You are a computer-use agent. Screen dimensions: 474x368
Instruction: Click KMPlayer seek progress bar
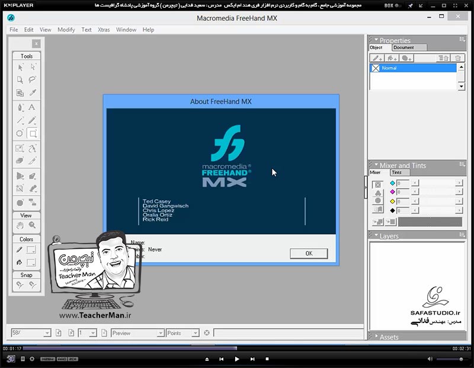click(236, 348)
